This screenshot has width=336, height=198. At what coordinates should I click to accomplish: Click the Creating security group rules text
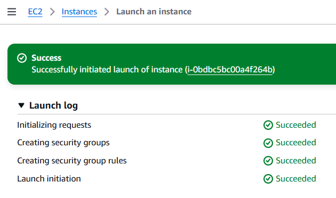(72, 161)
